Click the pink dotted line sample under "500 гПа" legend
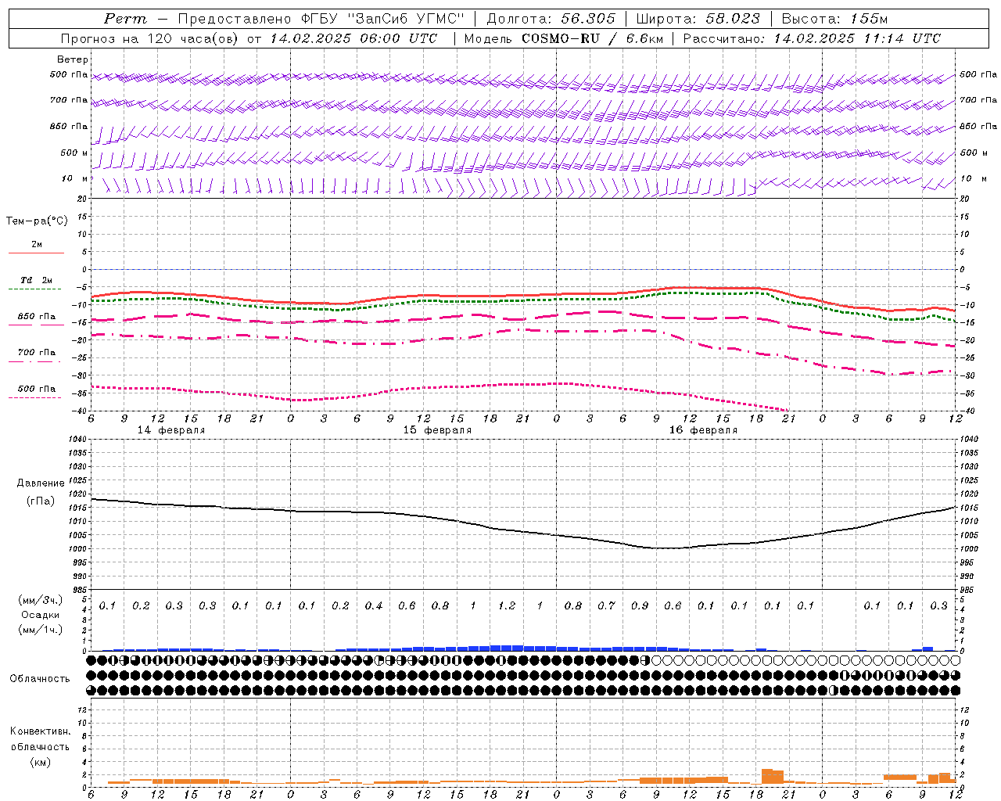 (35, 397)
